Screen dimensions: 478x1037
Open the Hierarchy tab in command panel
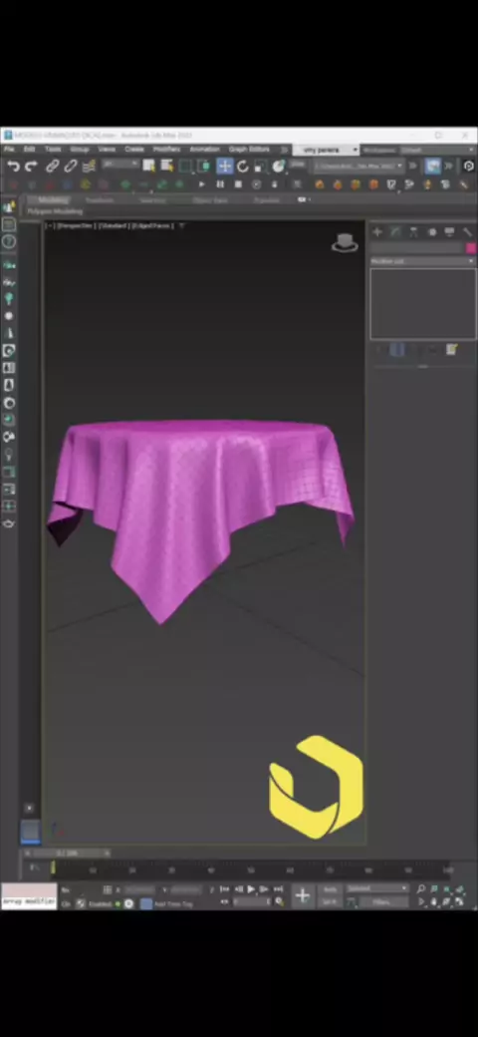[413, 232]
